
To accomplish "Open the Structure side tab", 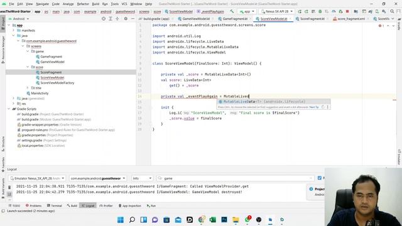I will pos(3,144).
